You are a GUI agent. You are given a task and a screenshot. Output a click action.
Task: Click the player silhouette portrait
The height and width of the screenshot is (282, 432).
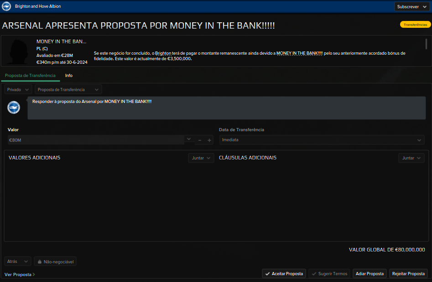(18, 52)
